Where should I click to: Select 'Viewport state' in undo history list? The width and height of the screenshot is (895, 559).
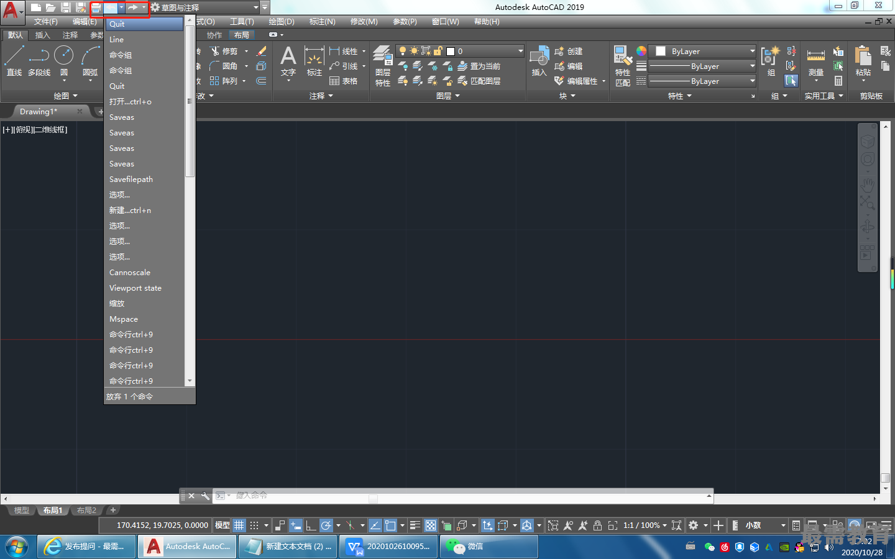(x=145, y=288)
